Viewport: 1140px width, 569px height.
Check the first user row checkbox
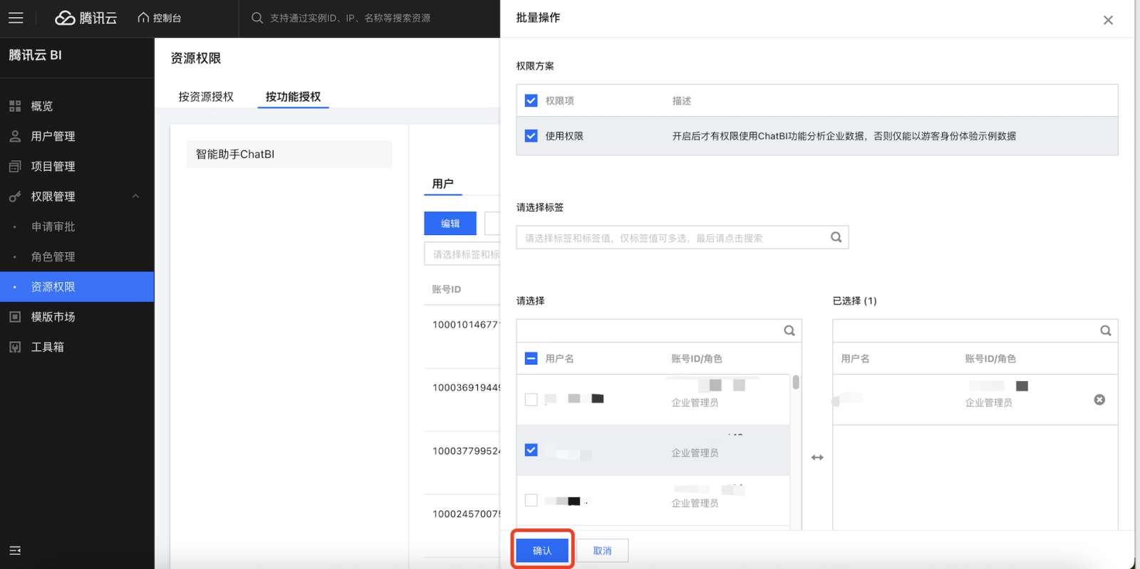531,400
